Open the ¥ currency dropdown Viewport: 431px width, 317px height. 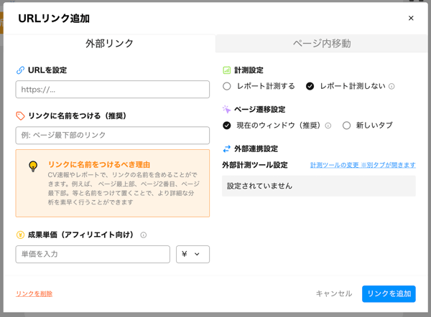pos(193,254)
